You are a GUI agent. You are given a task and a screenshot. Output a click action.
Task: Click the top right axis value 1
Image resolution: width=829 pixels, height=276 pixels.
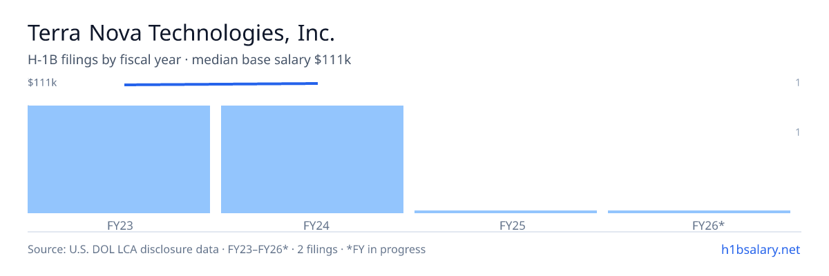coord(798,83)
